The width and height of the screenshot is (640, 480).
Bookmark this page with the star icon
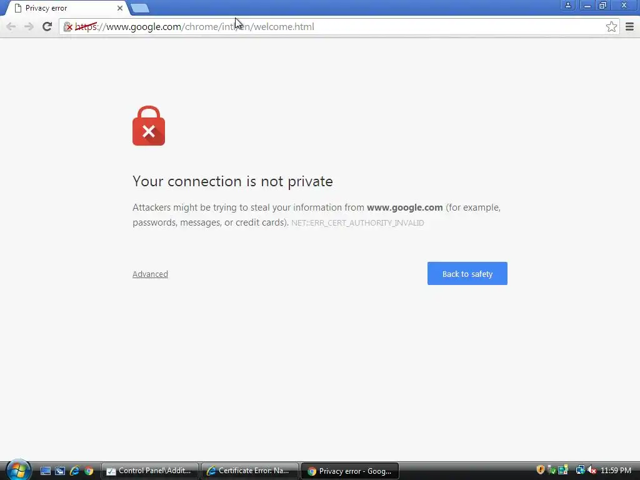[611, 26]
